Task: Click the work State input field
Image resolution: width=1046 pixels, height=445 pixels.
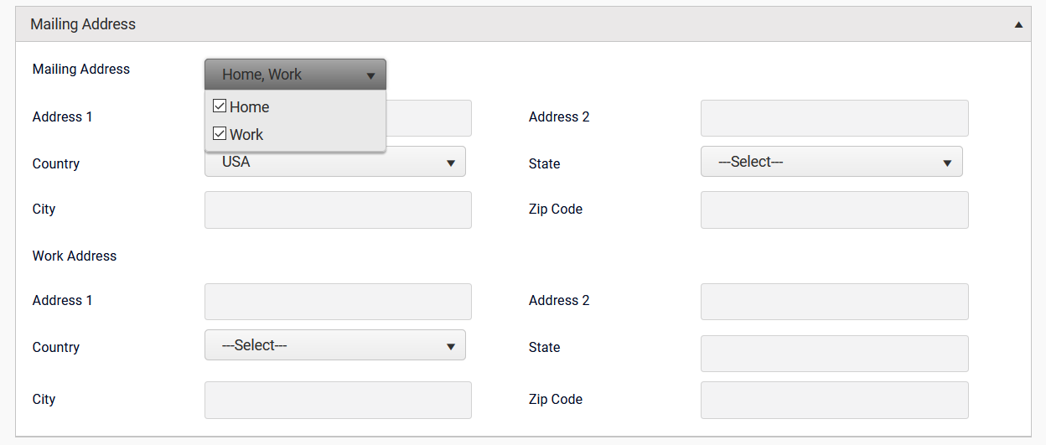Action: (834, 354)
